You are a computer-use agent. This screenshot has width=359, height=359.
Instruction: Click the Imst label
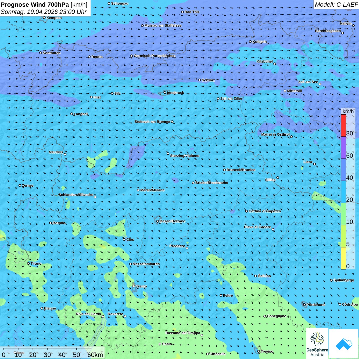pyautogui.click(x=97, y=97)
